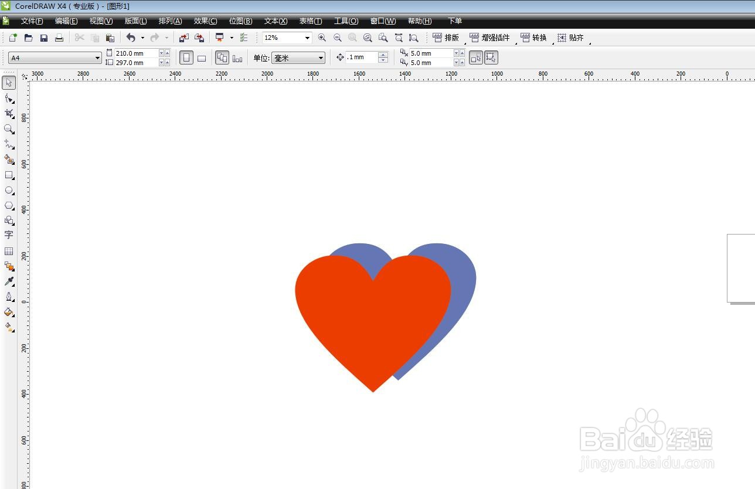Toggle the dashed-box cursor button after duplicate distance
The image size is (755, 489).
pyautogui.click(x=476, y=57)
